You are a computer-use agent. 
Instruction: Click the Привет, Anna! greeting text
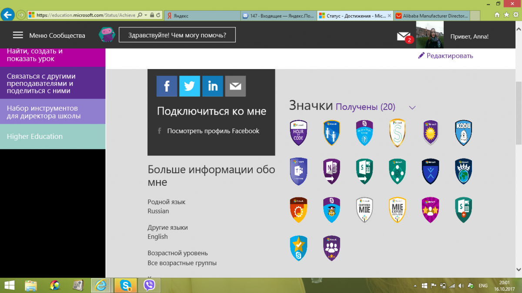coord(469,36)
